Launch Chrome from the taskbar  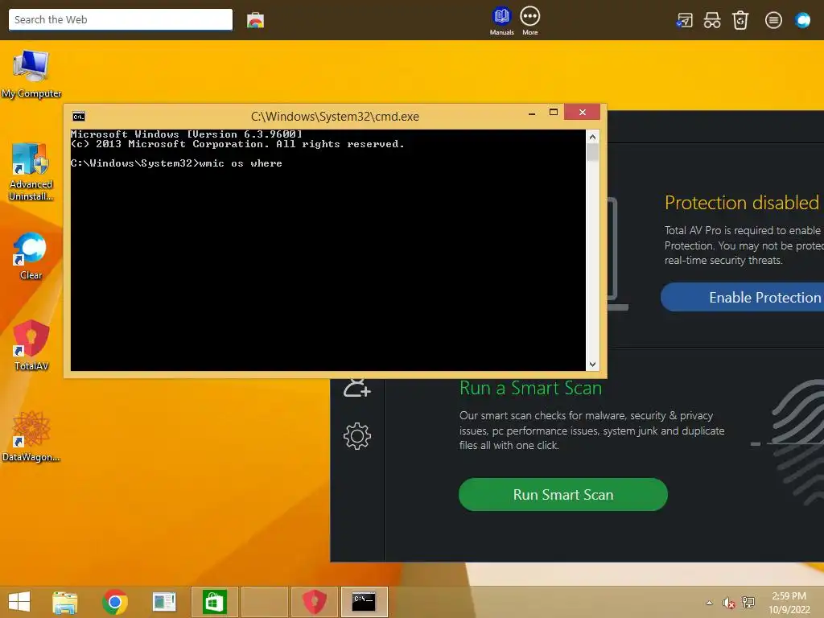[x=115, y=602]
